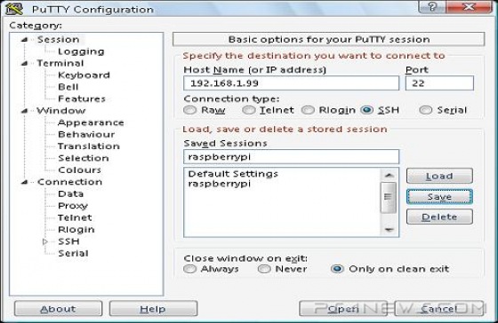
Task: Set close window on exit to Never
Action: pos(264,269)
